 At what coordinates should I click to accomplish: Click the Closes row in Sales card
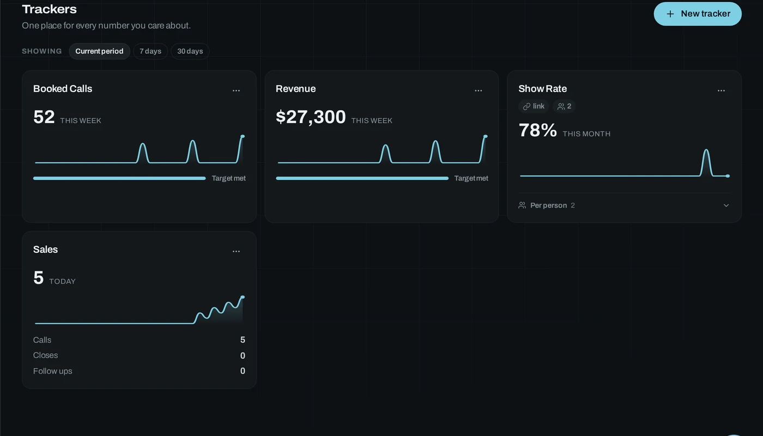click(139, 355)
